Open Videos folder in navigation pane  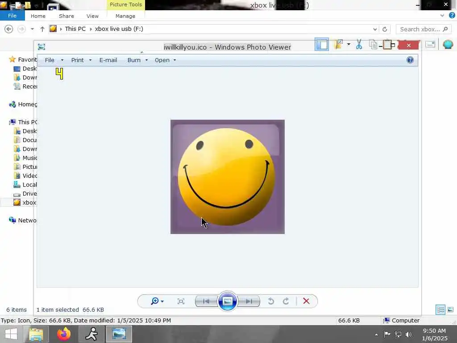25,176
